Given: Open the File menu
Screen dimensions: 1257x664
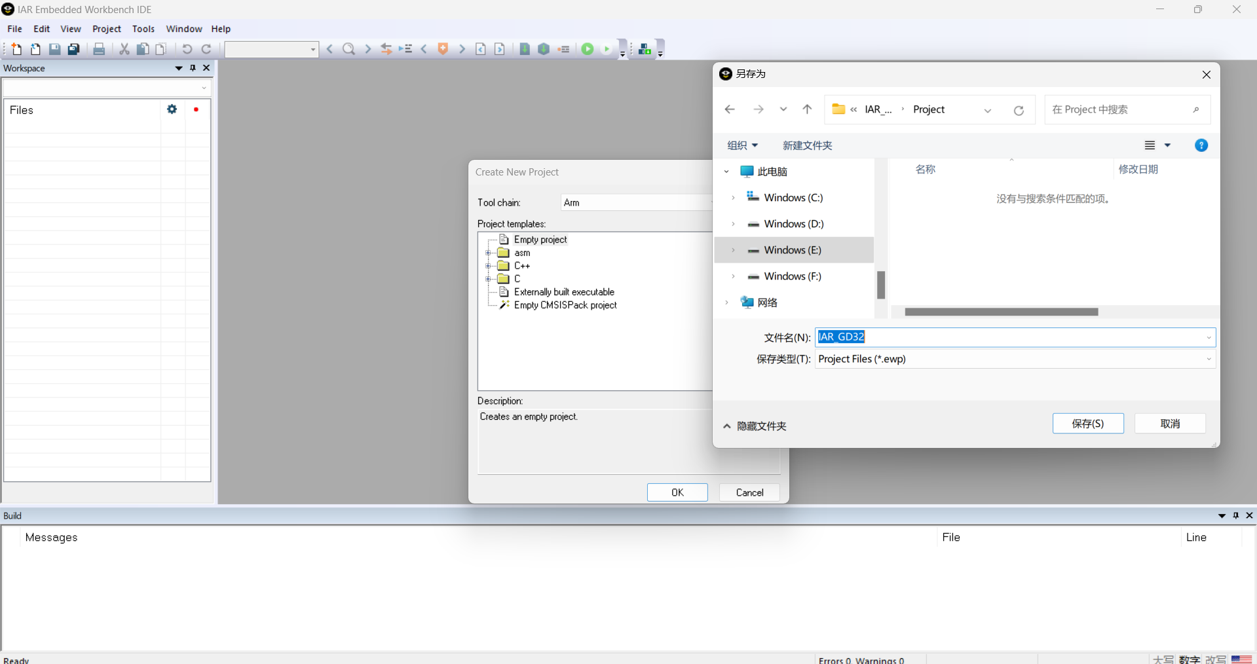Looking at the screenshot, I should (14, 29).
